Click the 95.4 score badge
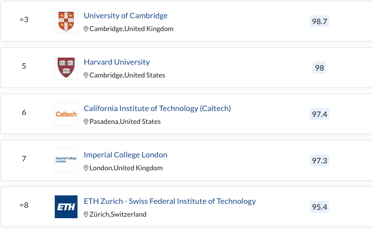Viewport: 372px width, 229px height. tap(319, 207)
